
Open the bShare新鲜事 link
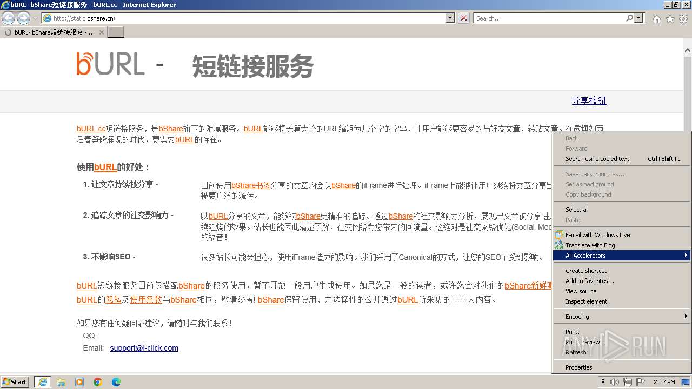coord(529,285)
